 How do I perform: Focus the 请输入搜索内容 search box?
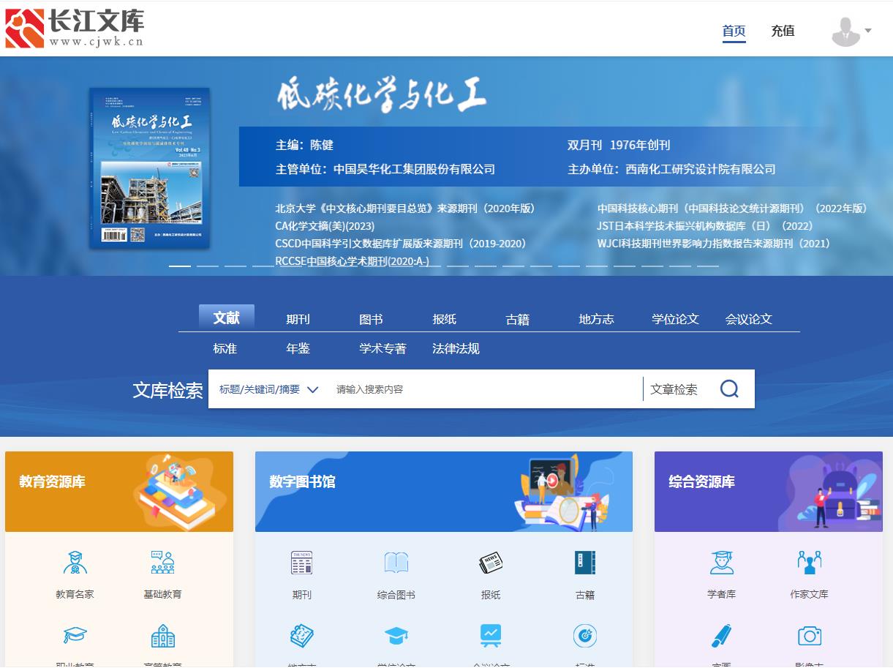click(x=485, y=389)
